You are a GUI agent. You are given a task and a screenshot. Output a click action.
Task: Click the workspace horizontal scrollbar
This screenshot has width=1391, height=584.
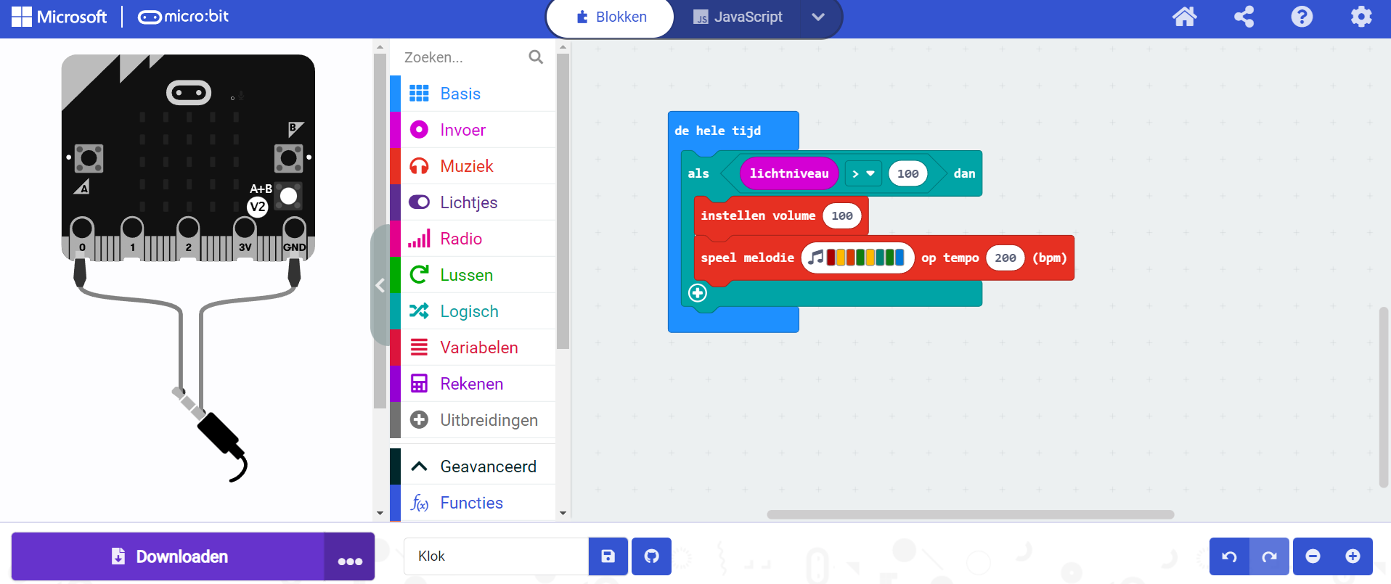click(x=971, y=514)
